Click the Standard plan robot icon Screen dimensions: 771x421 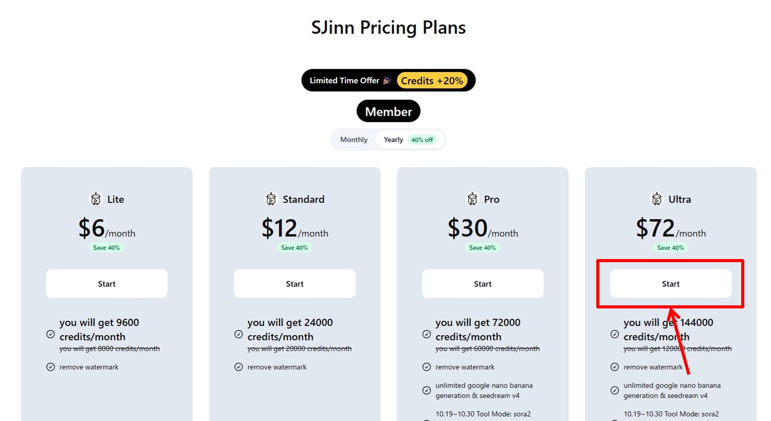(x=271, y=199)
